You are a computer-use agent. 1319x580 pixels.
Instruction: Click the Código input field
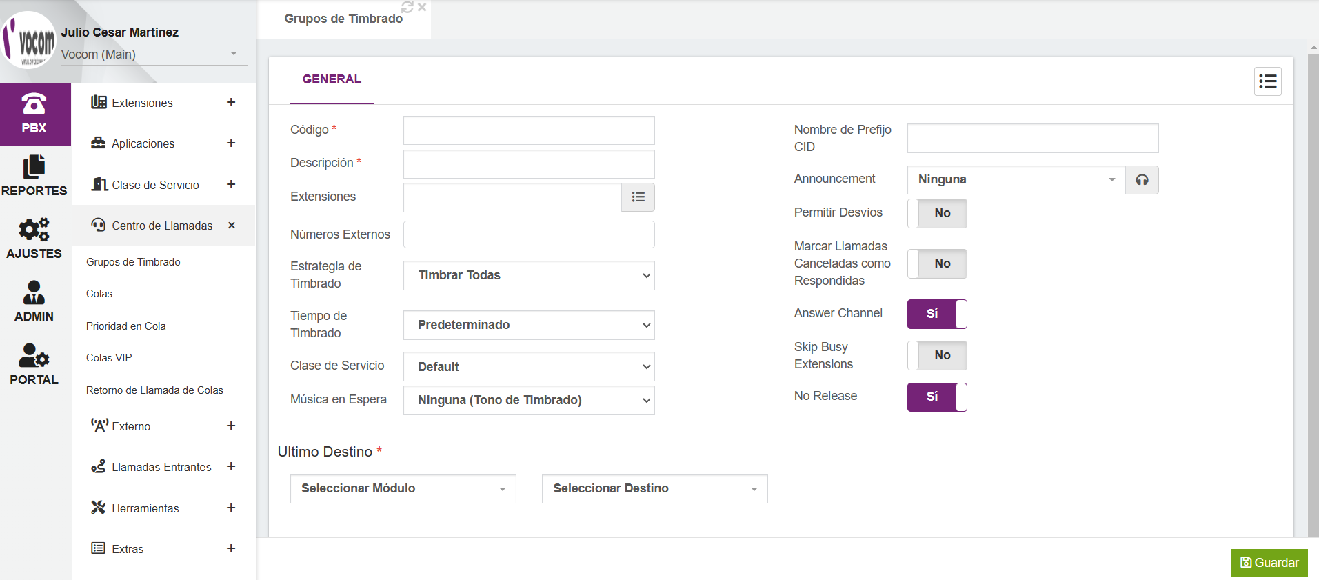click(x=529, y=130)
